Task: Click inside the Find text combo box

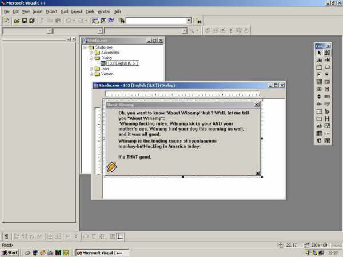Action: 156,21
